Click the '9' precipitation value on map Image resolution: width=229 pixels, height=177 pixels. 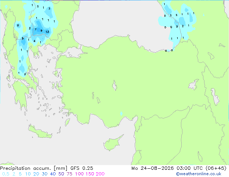[42, 31]
